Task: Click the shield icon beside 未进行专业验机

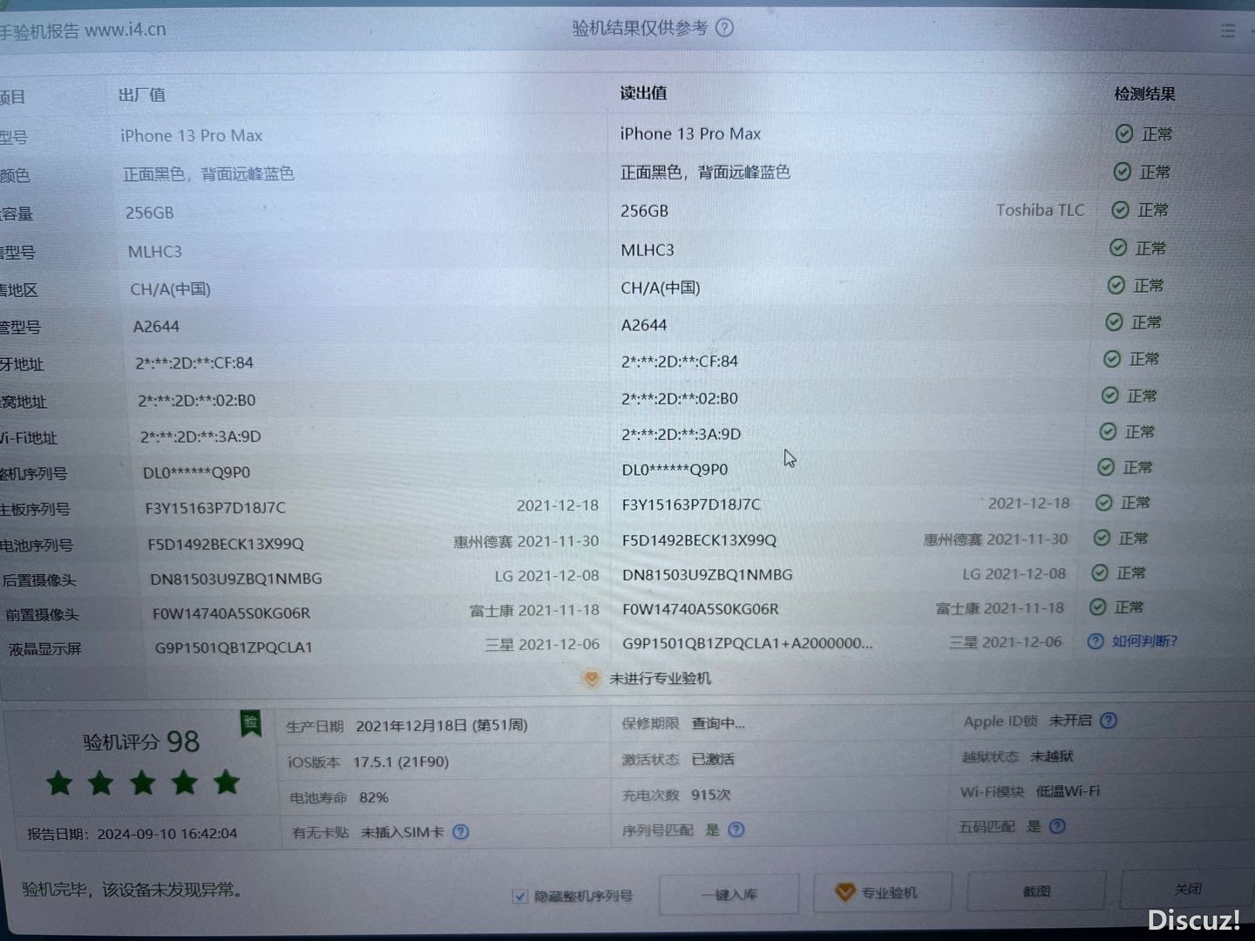Action: 592,678
